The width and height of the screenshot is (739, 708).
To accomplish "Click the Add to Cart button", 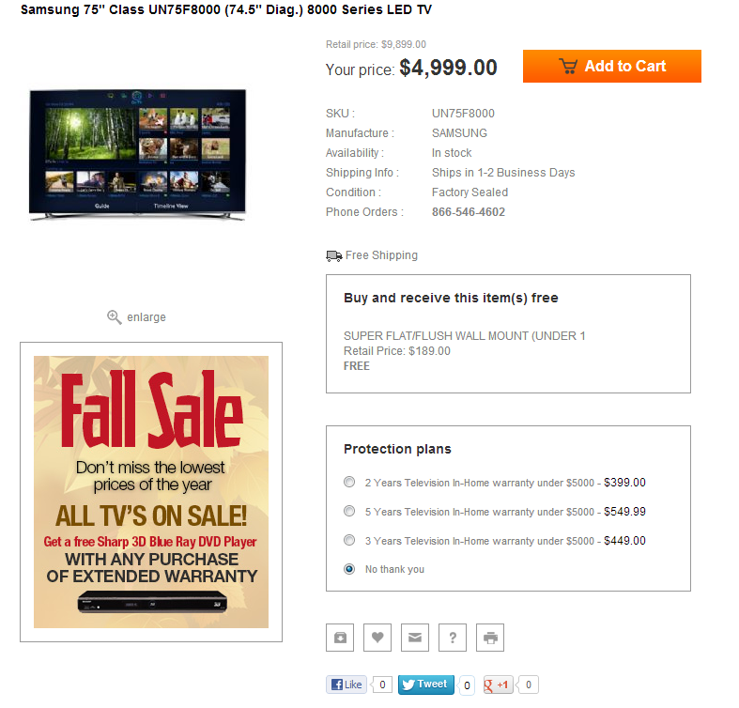I will point(611,66).
